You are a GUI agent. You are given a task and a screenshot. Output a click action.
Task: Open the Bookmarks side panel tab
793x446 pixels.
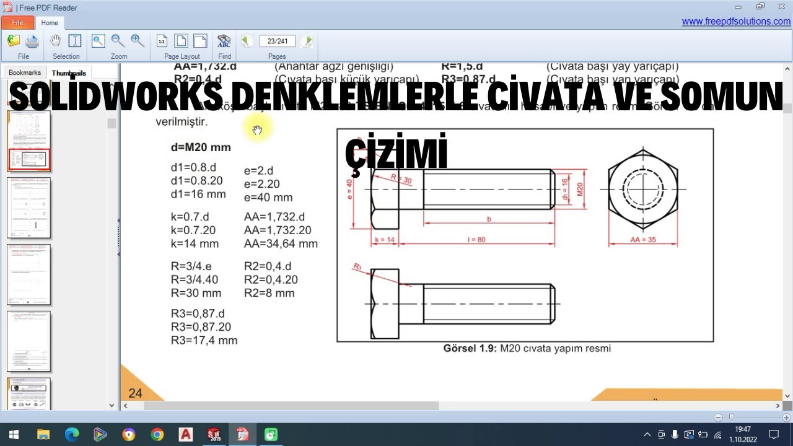coord(25,73)
